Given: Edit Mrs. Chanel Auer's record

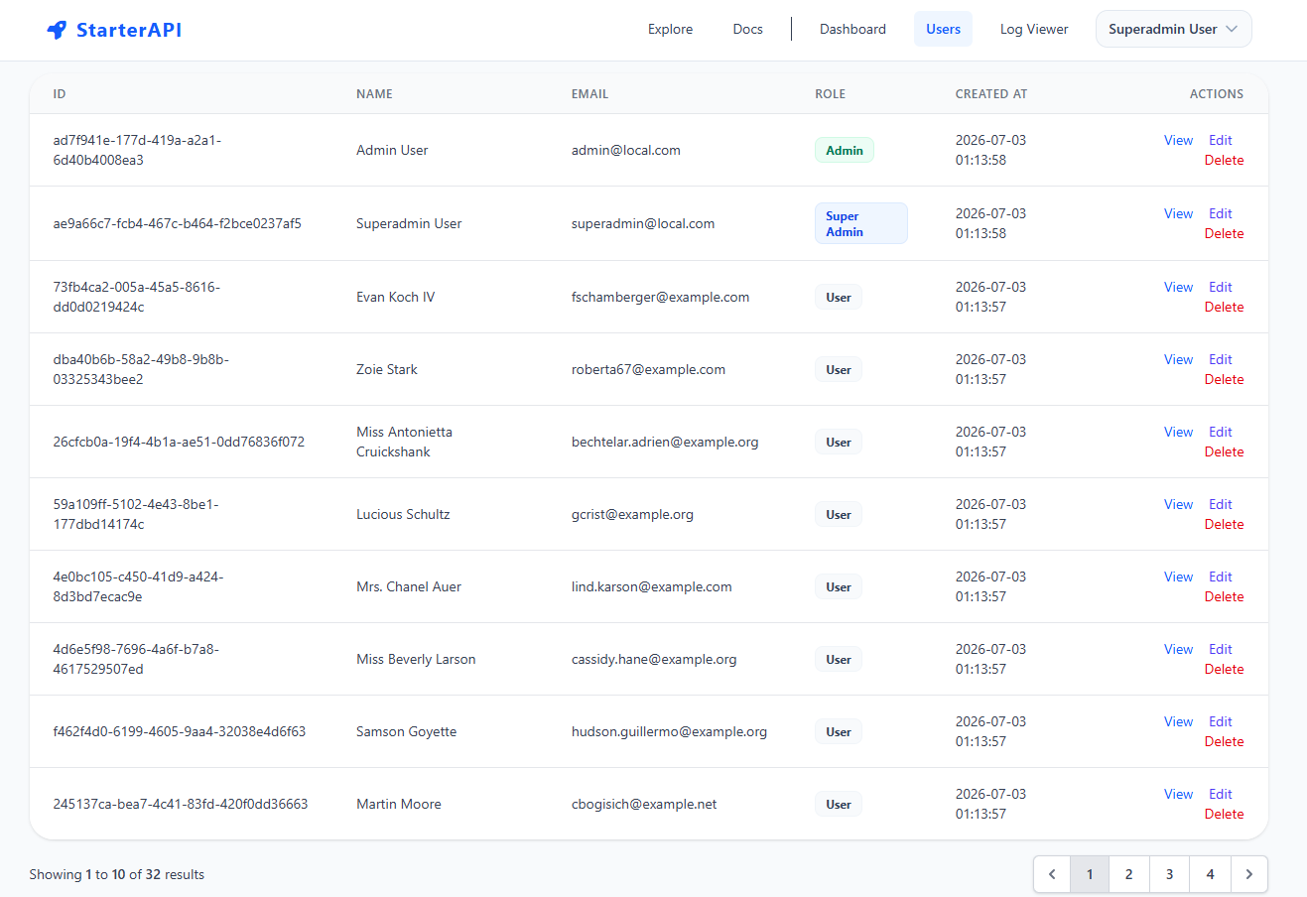Looking at the screenshot, I should 1220,577.
